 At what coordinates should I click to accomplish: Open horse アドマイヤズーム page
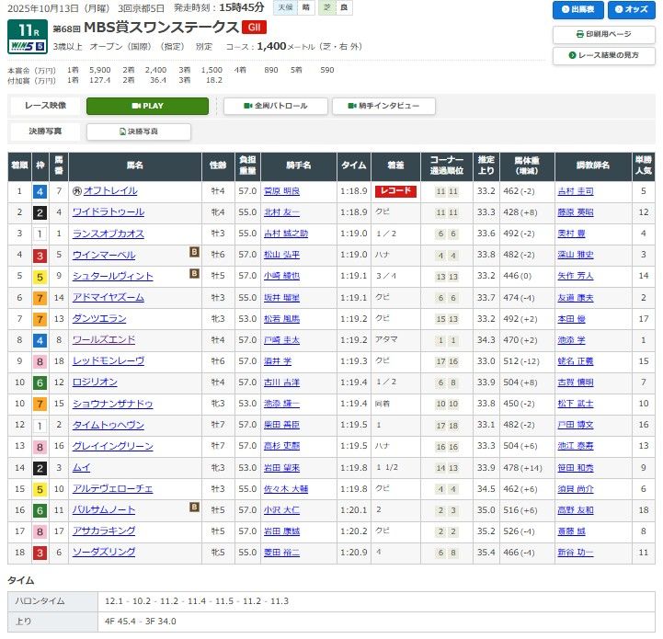[x=109, y=298]
